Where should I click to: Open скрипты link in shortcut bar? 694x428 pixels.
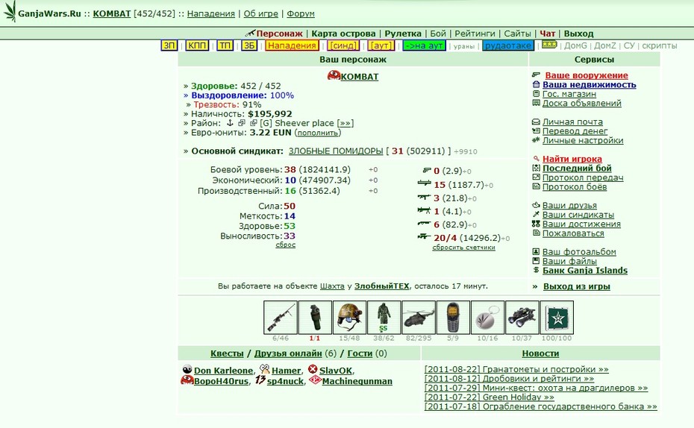pyautogui.click(x=660, y=45)
